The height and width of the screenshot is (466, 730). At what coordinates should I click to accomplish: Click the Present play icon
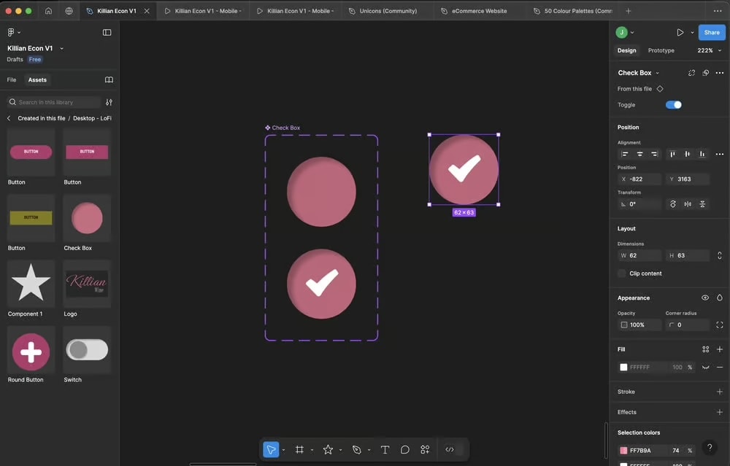680,32
